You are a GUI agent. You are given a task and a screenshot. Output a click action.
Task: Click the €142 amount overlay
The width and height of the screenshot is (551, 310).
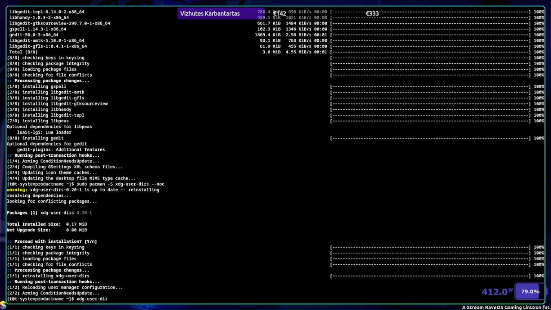click(279, 14)
